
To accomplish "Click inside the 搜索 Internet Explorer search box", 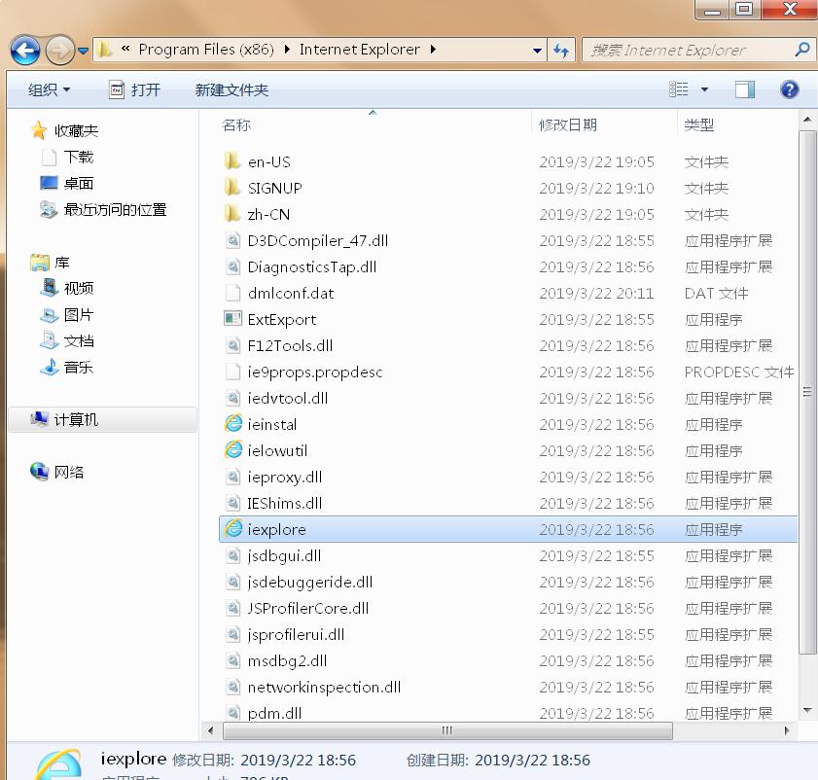I will pos(681,50).
